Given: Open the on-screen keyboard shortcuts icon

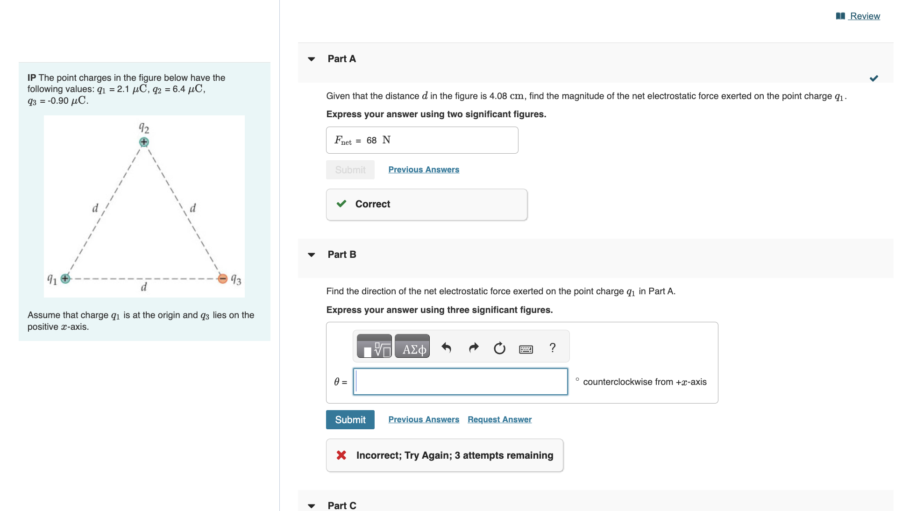Looking at the screenshot, I should click(x=526, y=348).
